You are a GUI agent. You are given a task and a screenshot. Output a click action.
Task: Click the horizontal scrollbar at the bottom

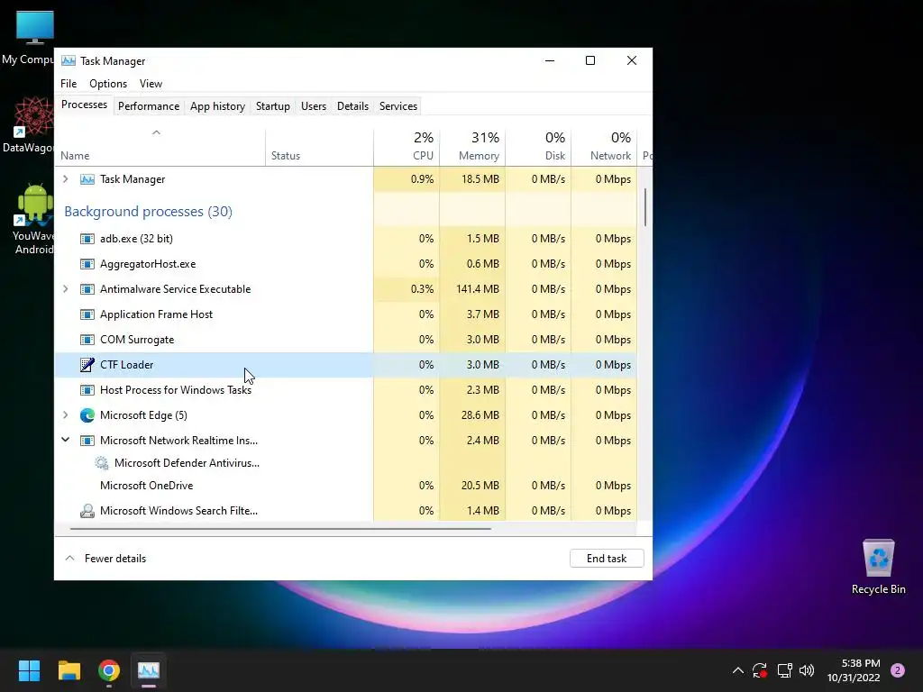coord(280,529)
